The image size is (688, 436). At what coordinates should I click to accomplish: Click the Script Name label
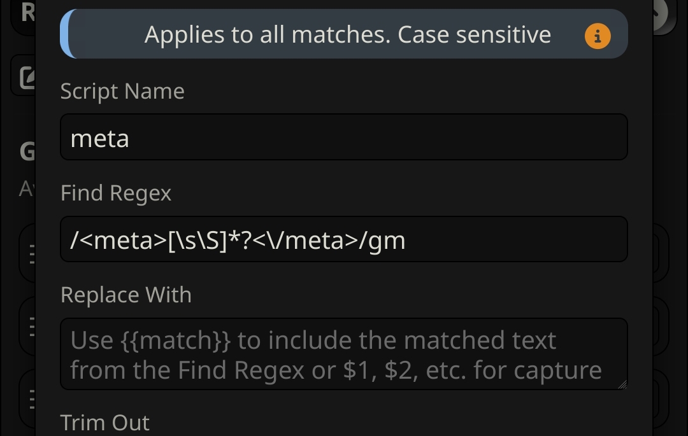point(122,91)
